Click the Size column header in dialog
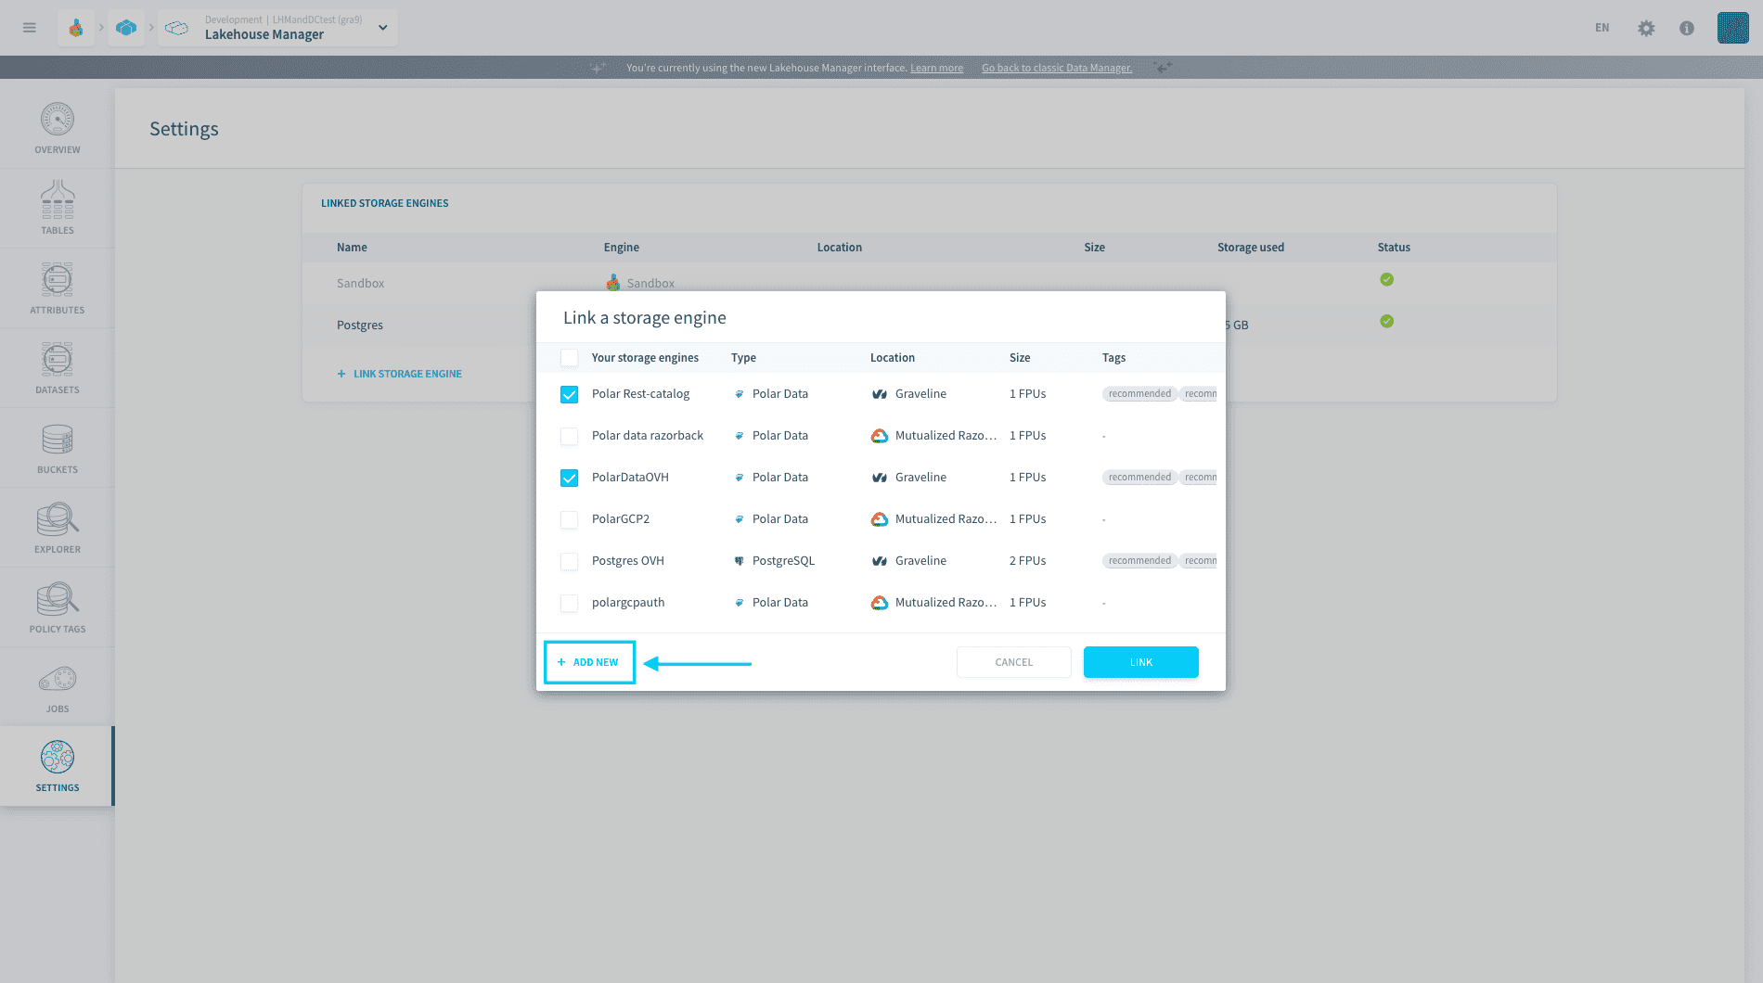Image resolution: width=1763 pixels, height=983 pixels. (1020, 358)
